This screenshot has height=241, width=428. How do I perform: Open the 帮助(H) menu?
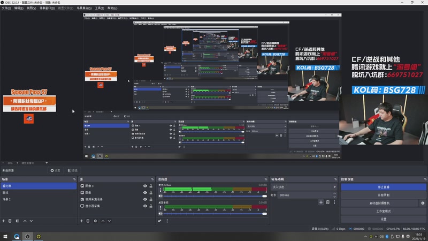pos(112,8)
